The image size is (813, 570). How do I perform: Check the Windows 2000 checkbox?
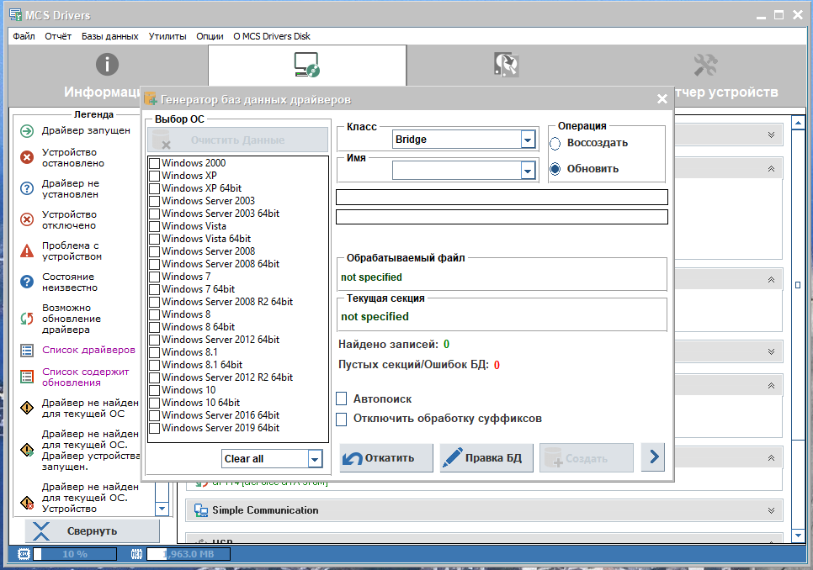[155, 163]
